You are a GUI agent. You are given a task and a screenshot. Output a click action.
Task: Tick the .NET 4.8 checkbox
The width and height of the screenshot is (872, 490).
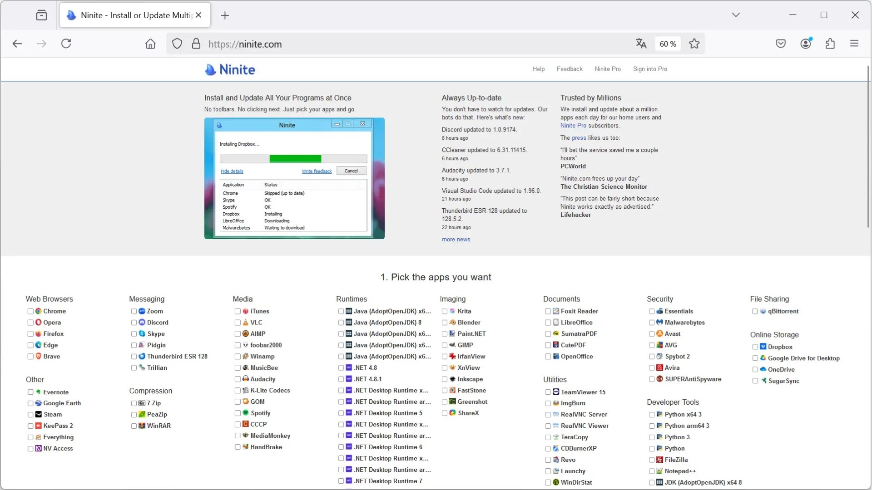[x=341, y=368]
